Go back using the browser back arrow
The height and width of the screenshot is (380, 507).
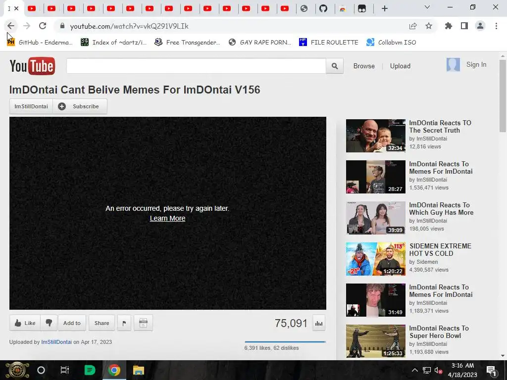(x=11, y=26)
